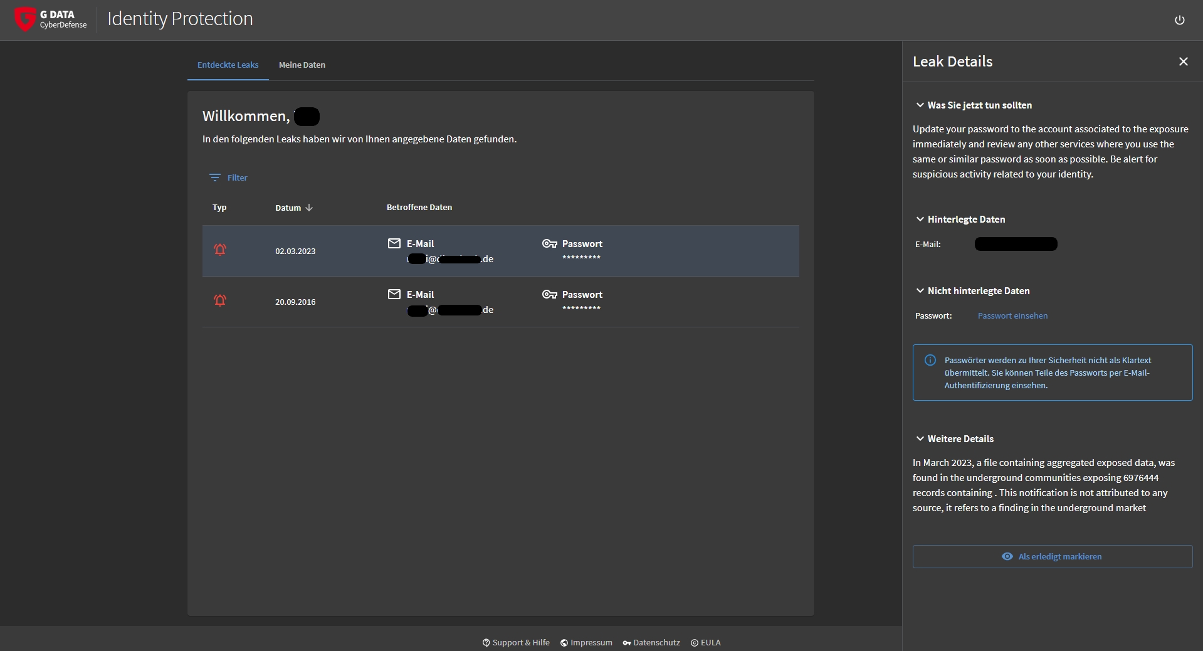The height and width of the screenshot is (651, 1203).
Task: Click key icon in 20.09.2016 row
Action: pos(550,294)
